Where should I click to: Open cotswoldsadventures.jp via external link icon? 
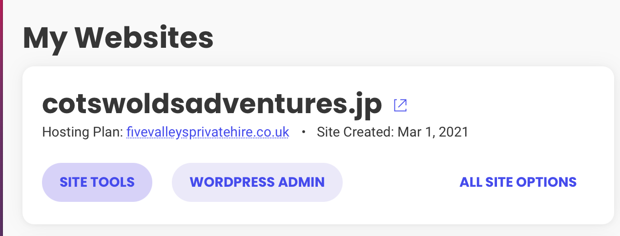[400, 105]
